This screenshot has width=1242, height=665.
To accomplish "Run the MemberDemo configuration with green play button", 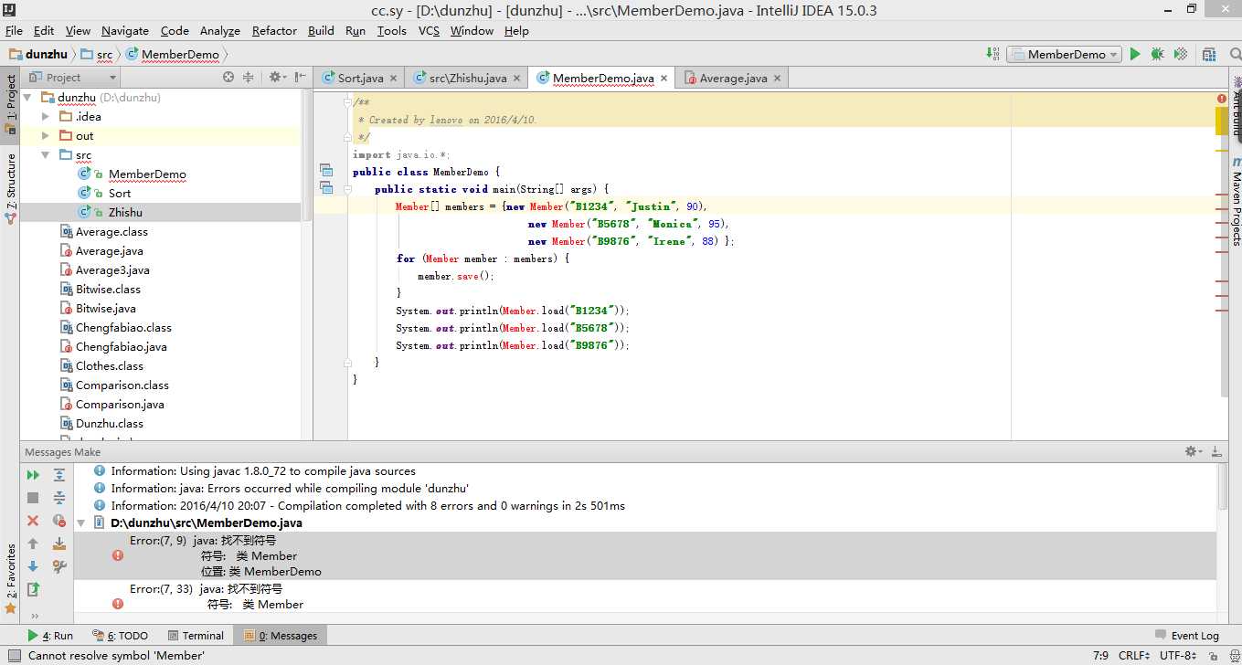I will pyautogui.click(x=1135, y=55).
